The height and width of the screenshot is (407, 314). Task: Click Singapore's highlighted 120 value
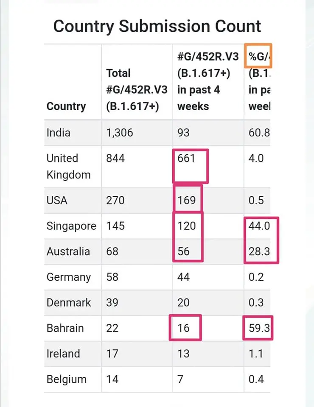pyautogui.click(x=187, y=226)
